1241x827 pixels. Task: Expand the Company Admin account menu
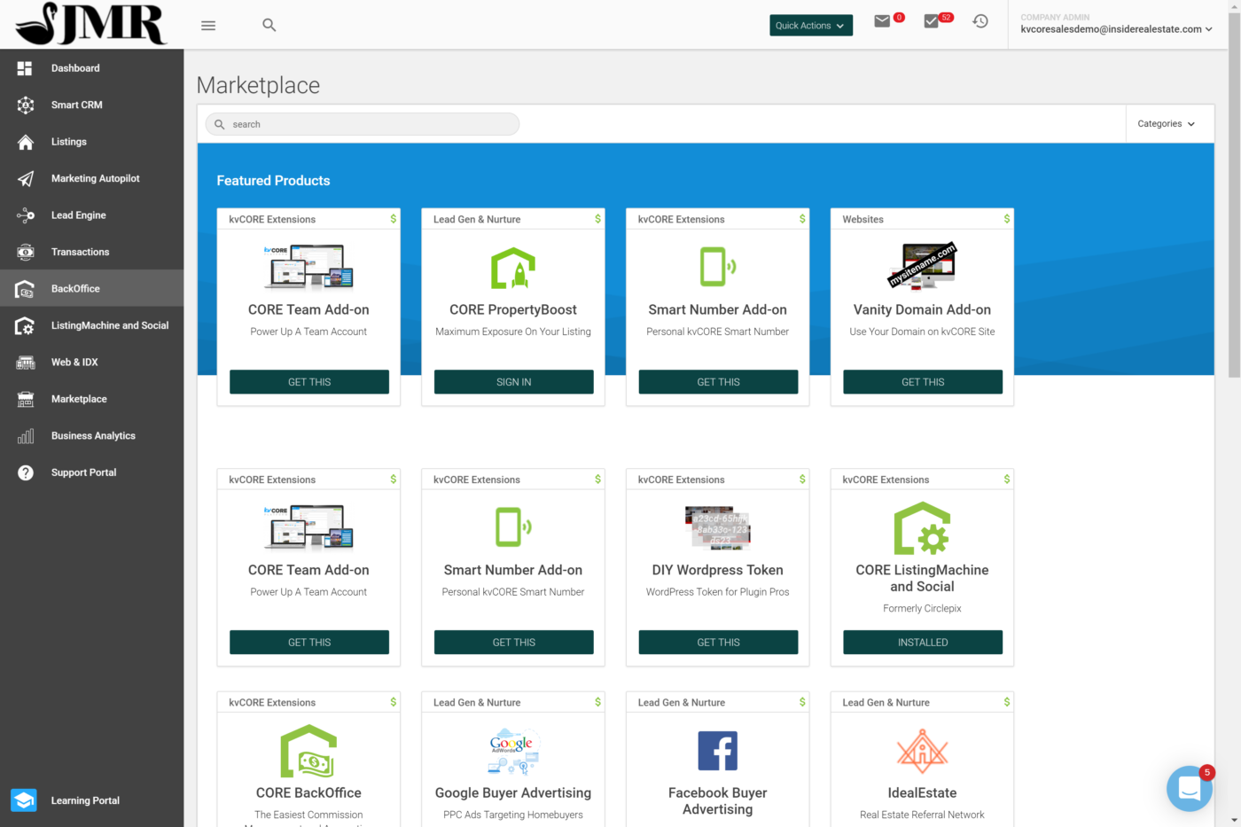tap(1117, 24)
